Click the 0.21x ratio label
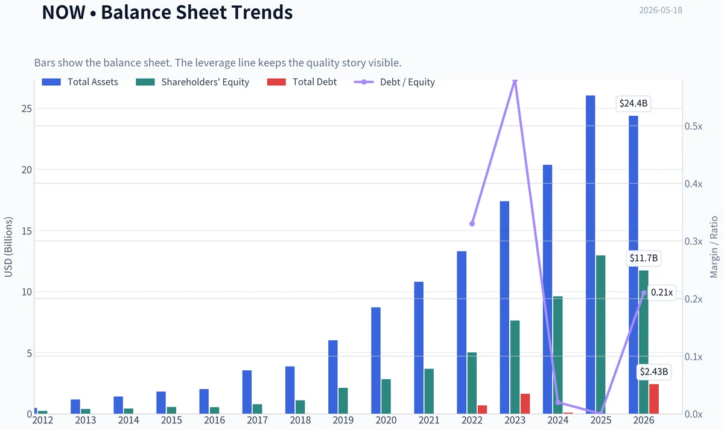The width and height of the screenshot is (724, 430). point(662,293)
